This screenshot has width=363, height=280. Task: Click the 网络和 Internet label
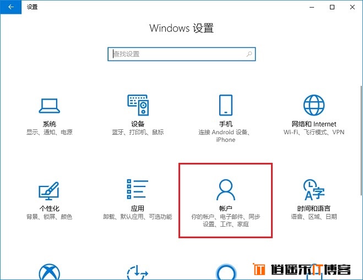coord(314,124)
